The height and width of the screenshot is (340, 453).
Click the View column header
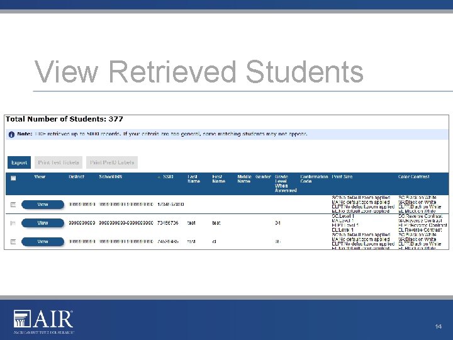[40, 177]
